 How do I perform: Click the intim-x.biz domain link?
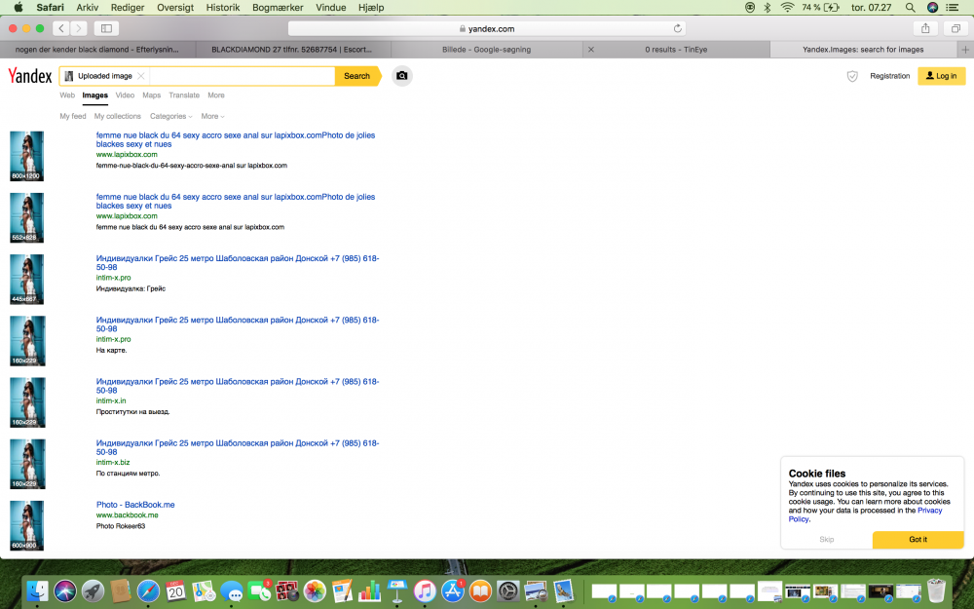113,462
